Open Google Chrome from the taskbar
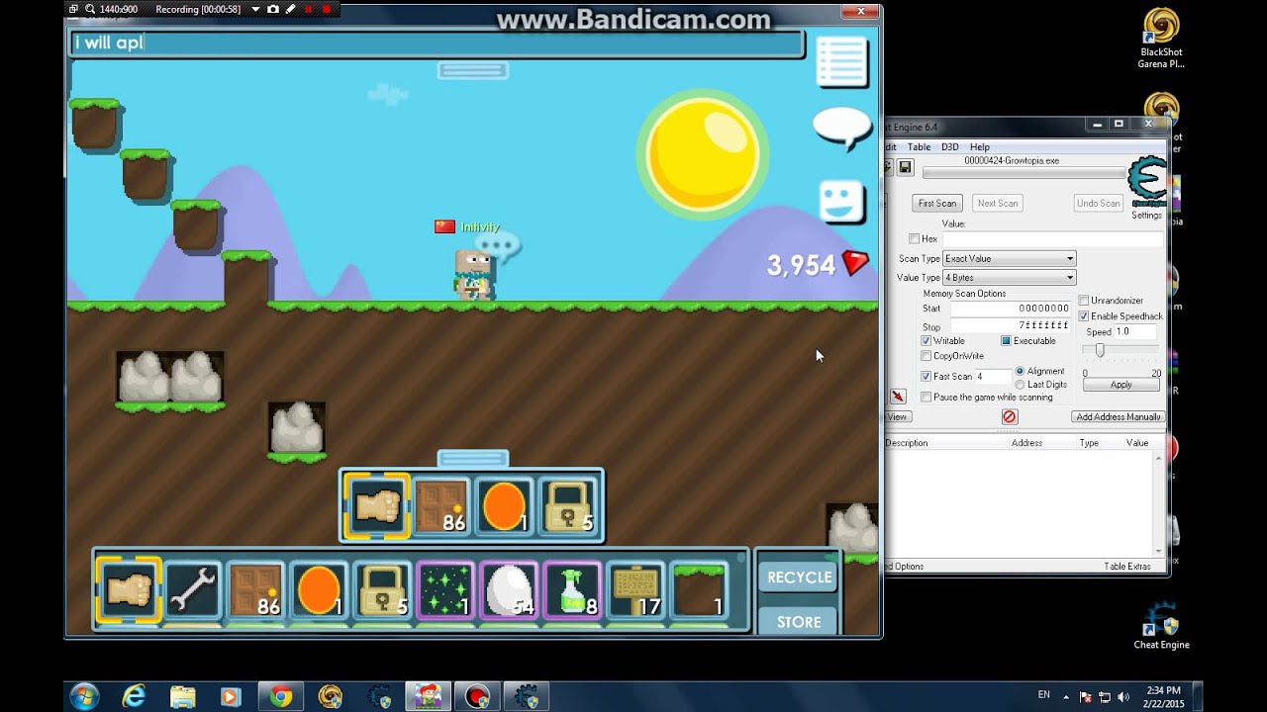The width and height of the screenshot is (1267, 712). (280, 697)
